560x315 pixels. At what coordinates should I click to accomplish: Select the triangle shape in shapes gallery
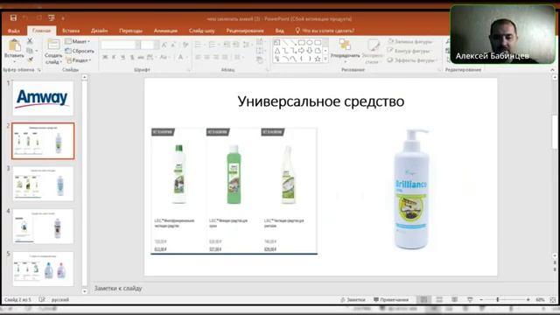click(x=277, y=51)
